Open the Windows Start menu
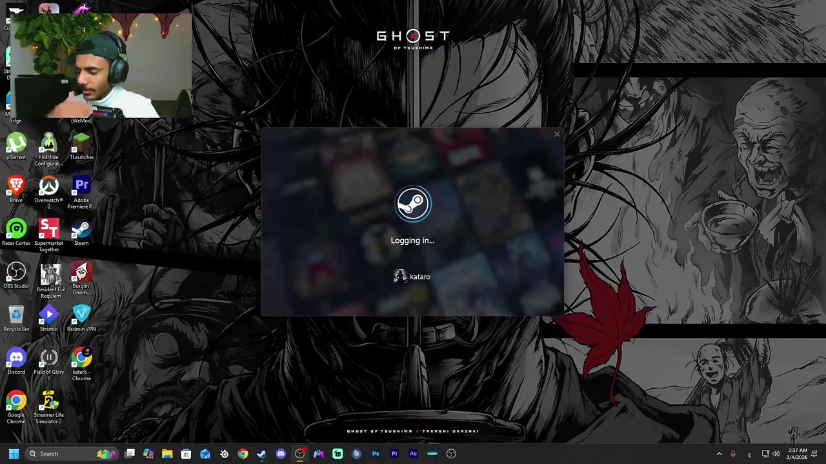This screenshot has height=464, width=826. (x=14, y=454)
